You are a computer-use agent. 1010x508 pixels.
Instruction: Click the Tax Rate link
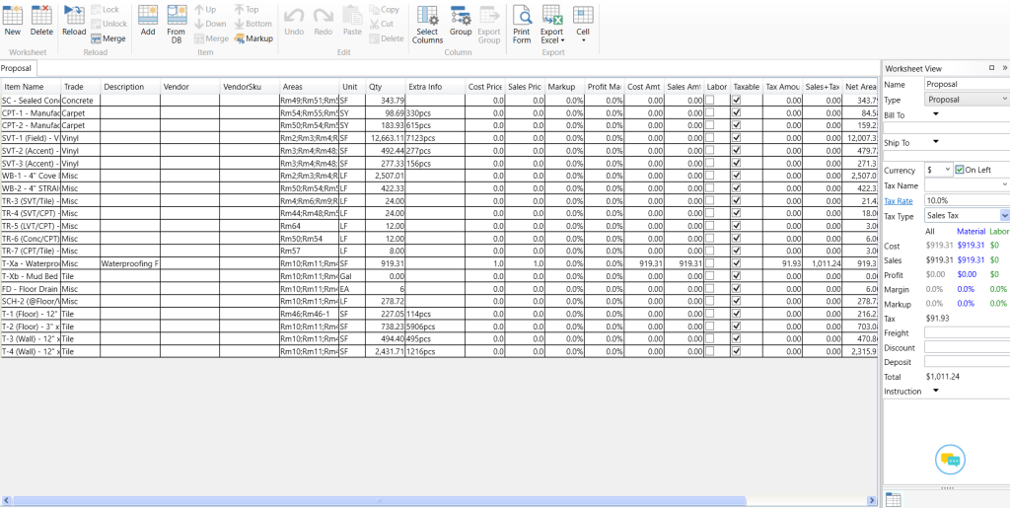click(899, 200)
